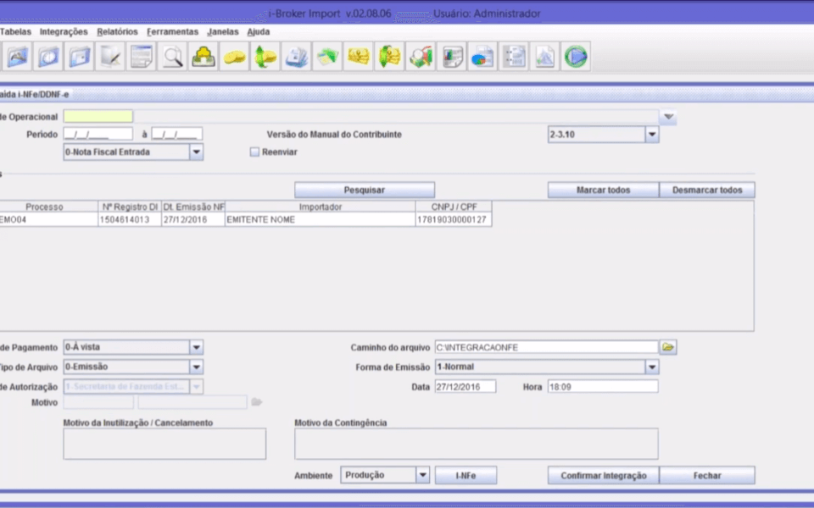Click the pie chart document toolbar icon
Viewport: 814px width, 508px height.
click(482, 56)
